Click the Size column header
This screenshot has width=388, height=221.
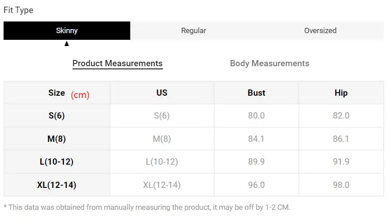pyautogui.click(x=57, y=93)
